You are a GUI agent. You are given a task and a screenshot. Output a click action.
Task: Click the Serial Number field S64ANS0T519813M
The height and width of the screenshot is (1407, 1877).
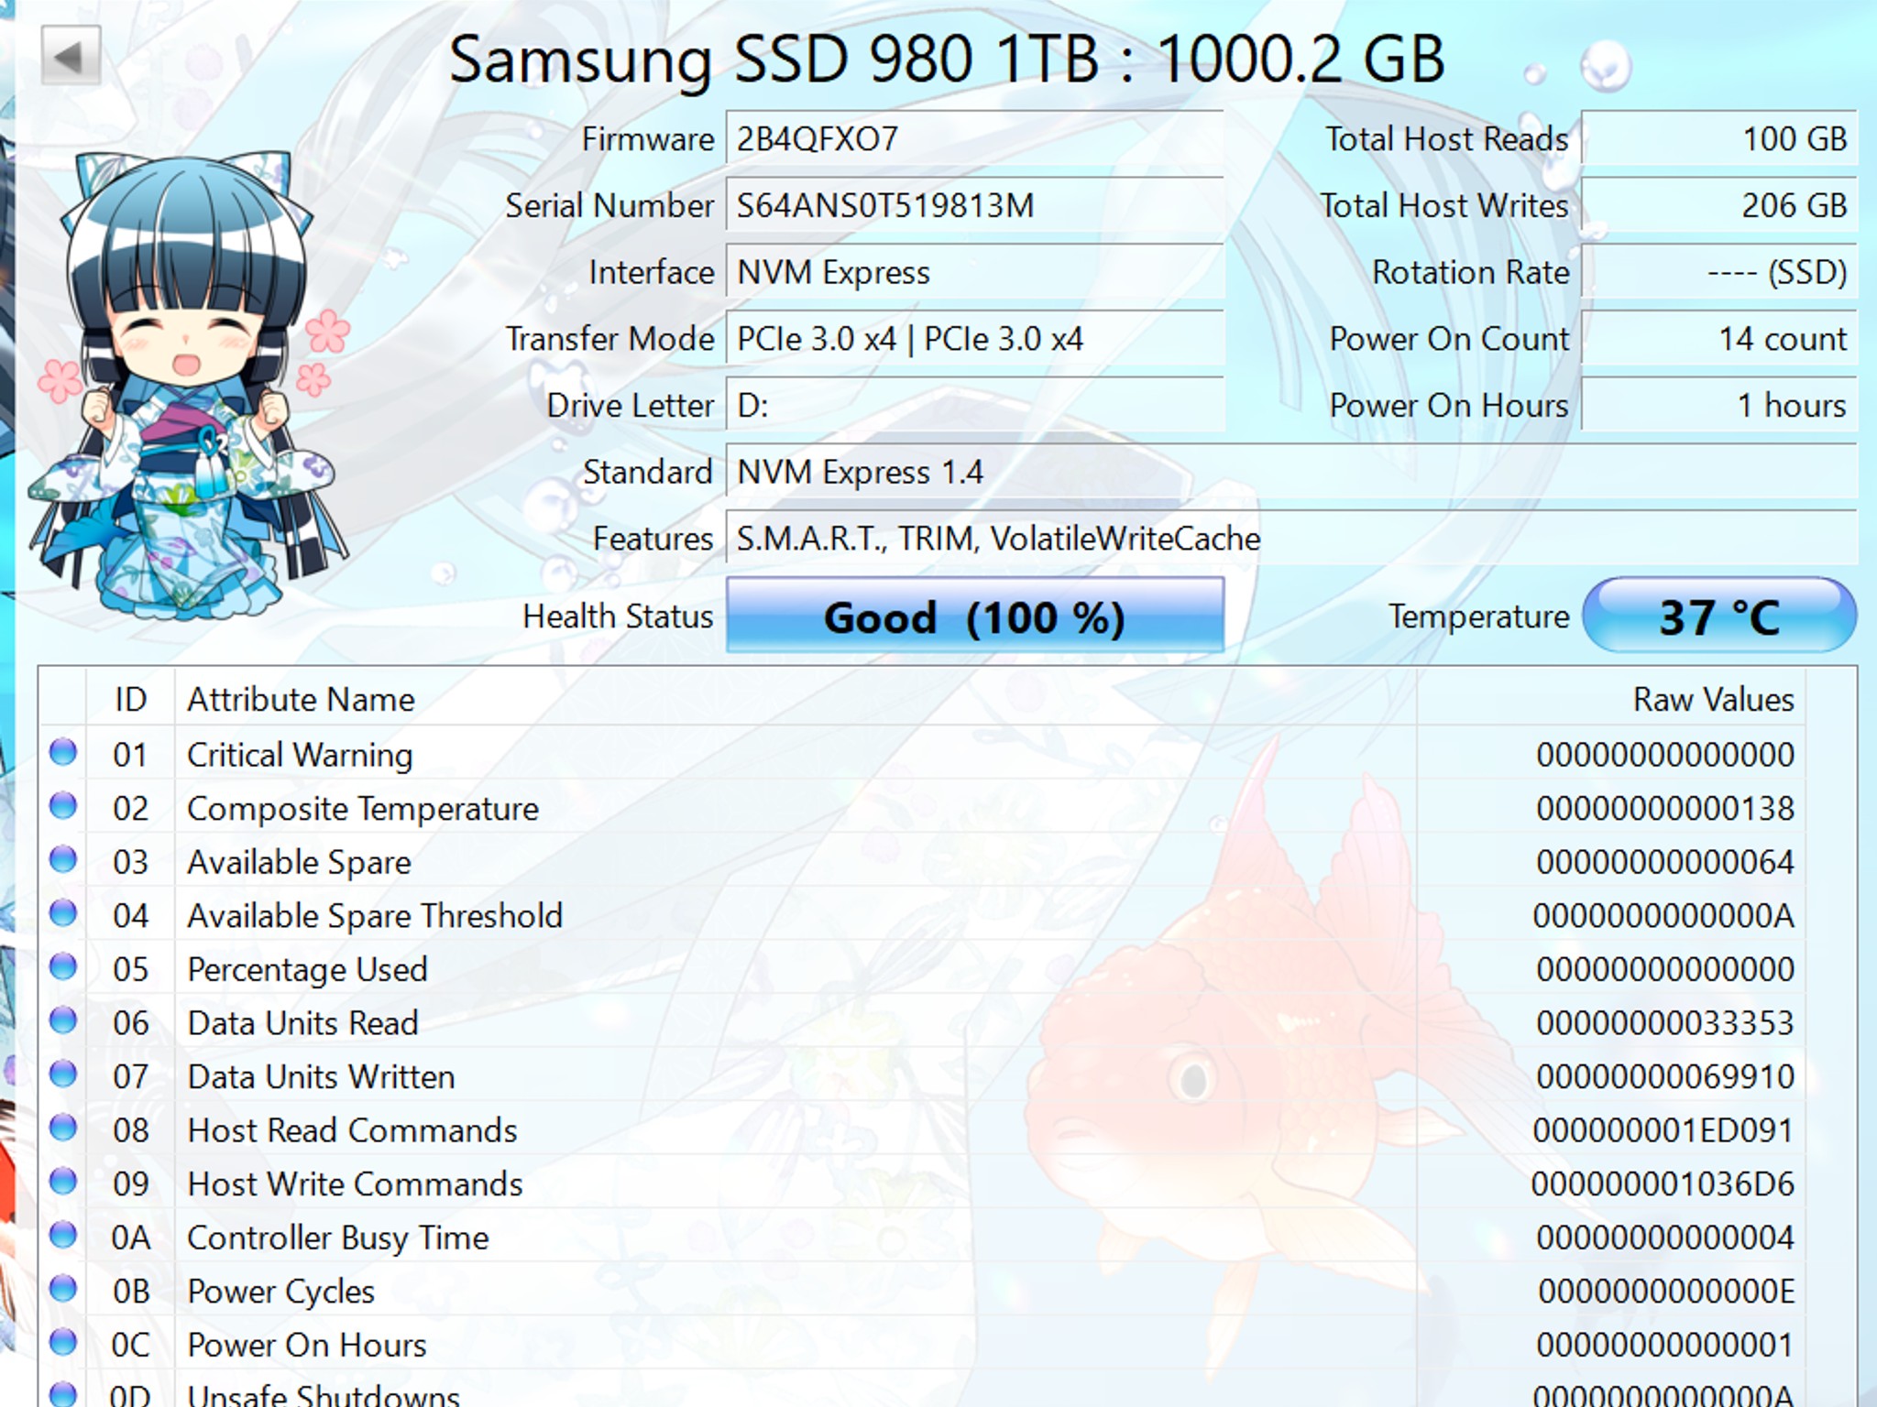pyautogui.click(x=974, y=205)
